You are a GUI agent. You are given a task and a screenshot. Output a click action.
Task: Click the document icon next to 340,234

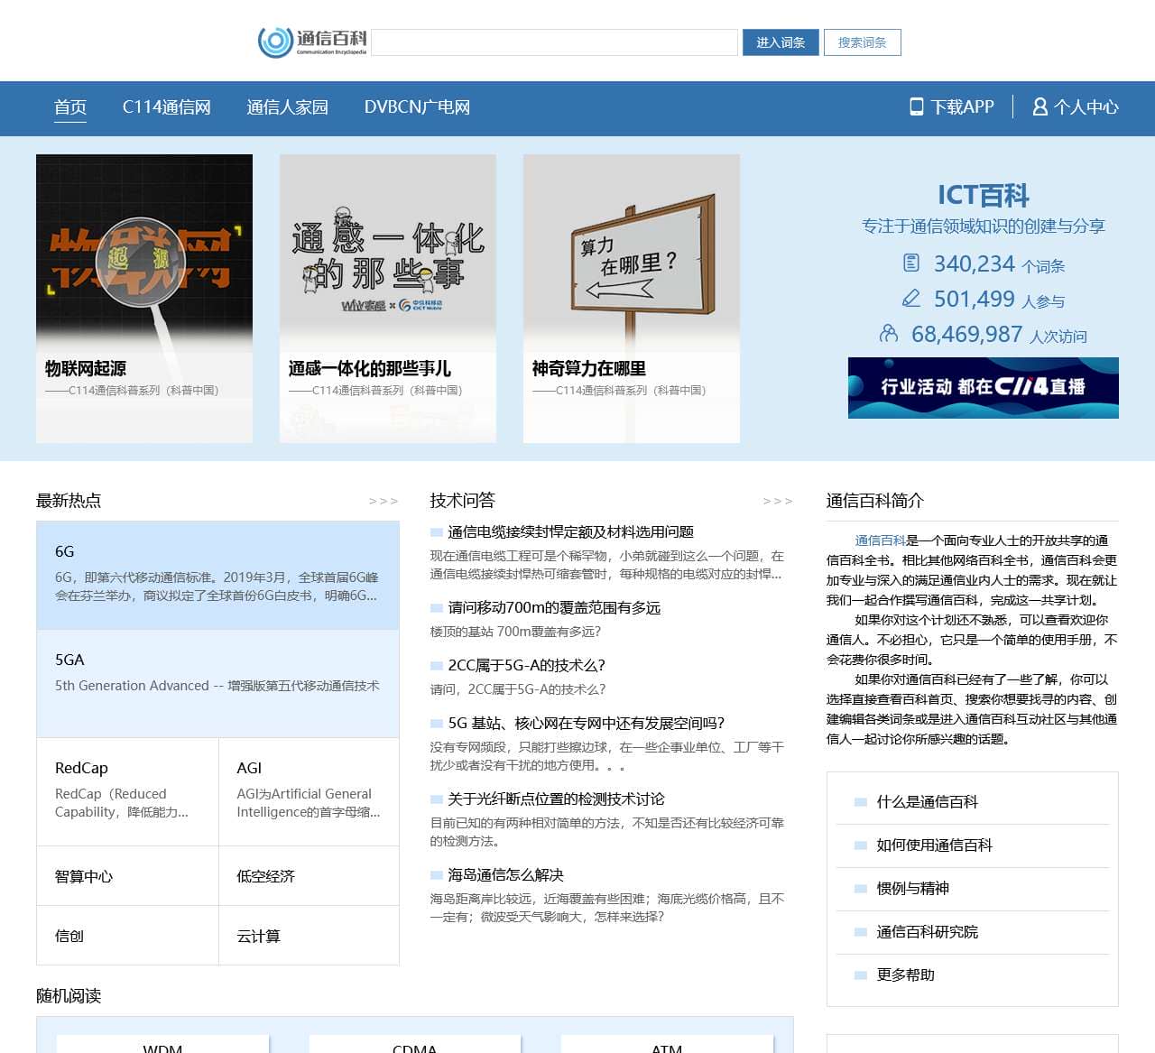tap(911, 263)
